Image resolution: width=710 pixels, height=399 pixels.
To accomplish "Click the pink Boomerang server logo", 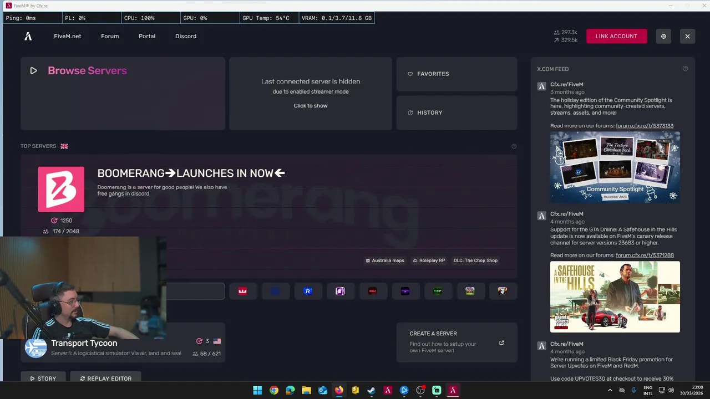I will 61,189.
